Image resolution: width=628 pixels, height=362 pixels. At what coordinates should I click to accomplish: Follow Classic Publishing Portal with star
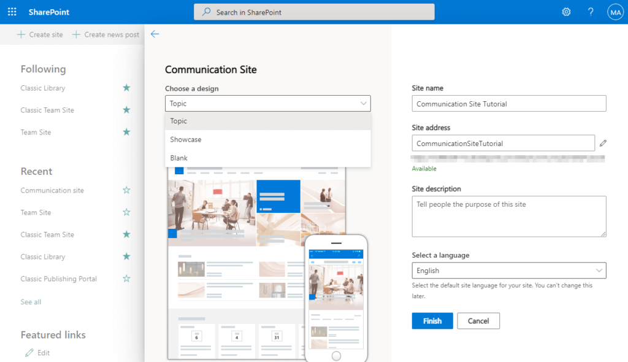tap(126, 278)
